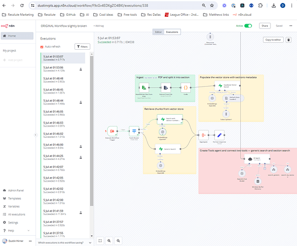The width and height of the screenshot is (297, 246).
Task: Select the Supabase Vector Store node
Action: point(227,86)
